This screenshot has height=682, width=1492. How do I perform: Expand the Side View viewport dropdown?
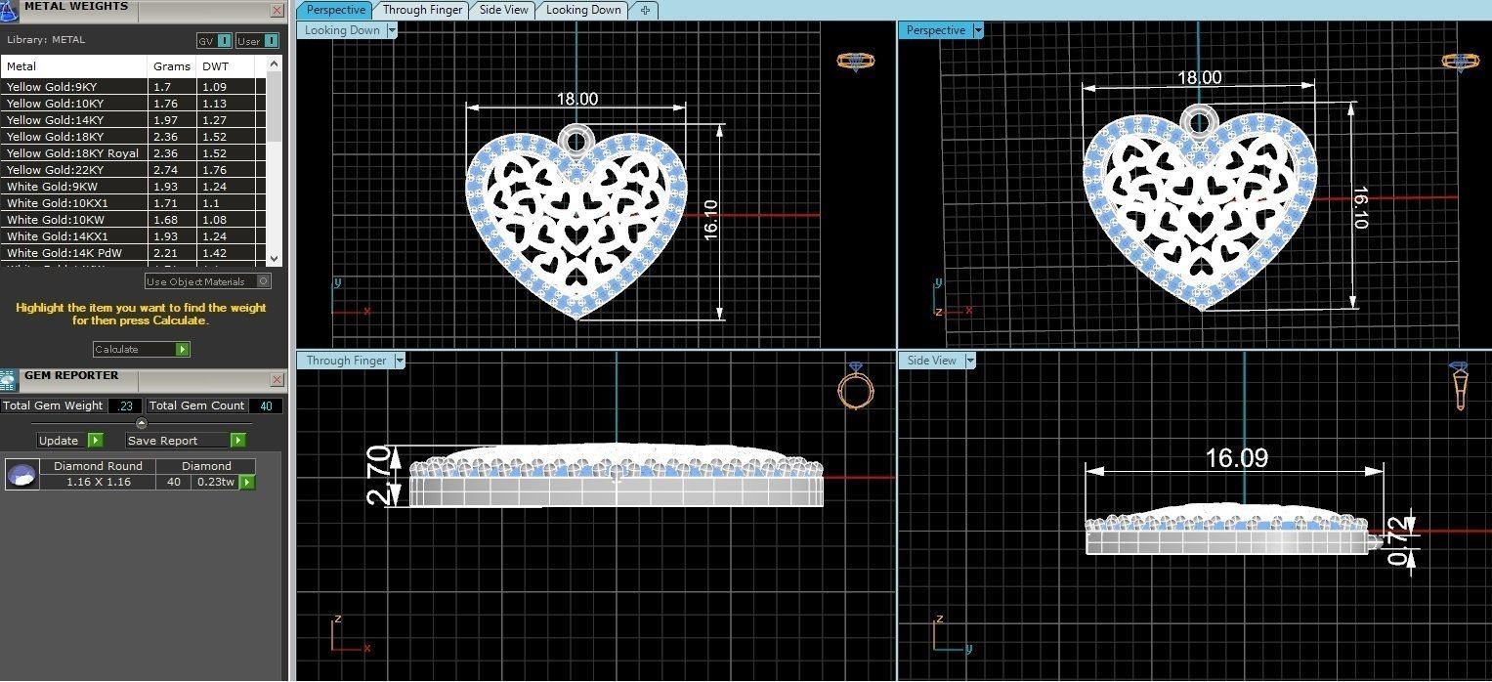click(969, 361)
